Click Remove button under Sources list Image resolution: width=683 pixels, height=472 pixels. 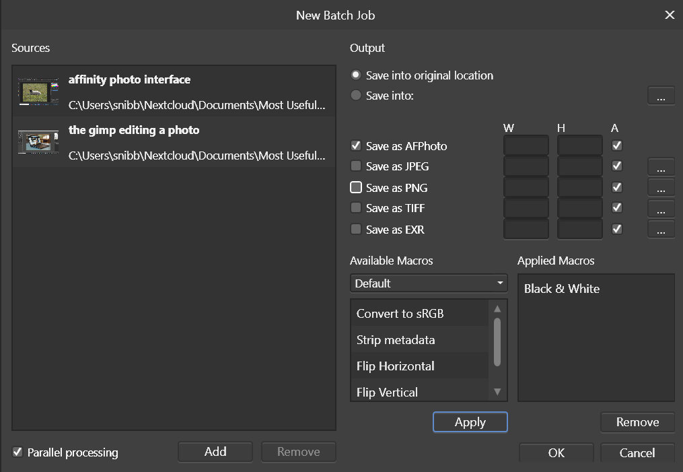click(x=298, y=452)
